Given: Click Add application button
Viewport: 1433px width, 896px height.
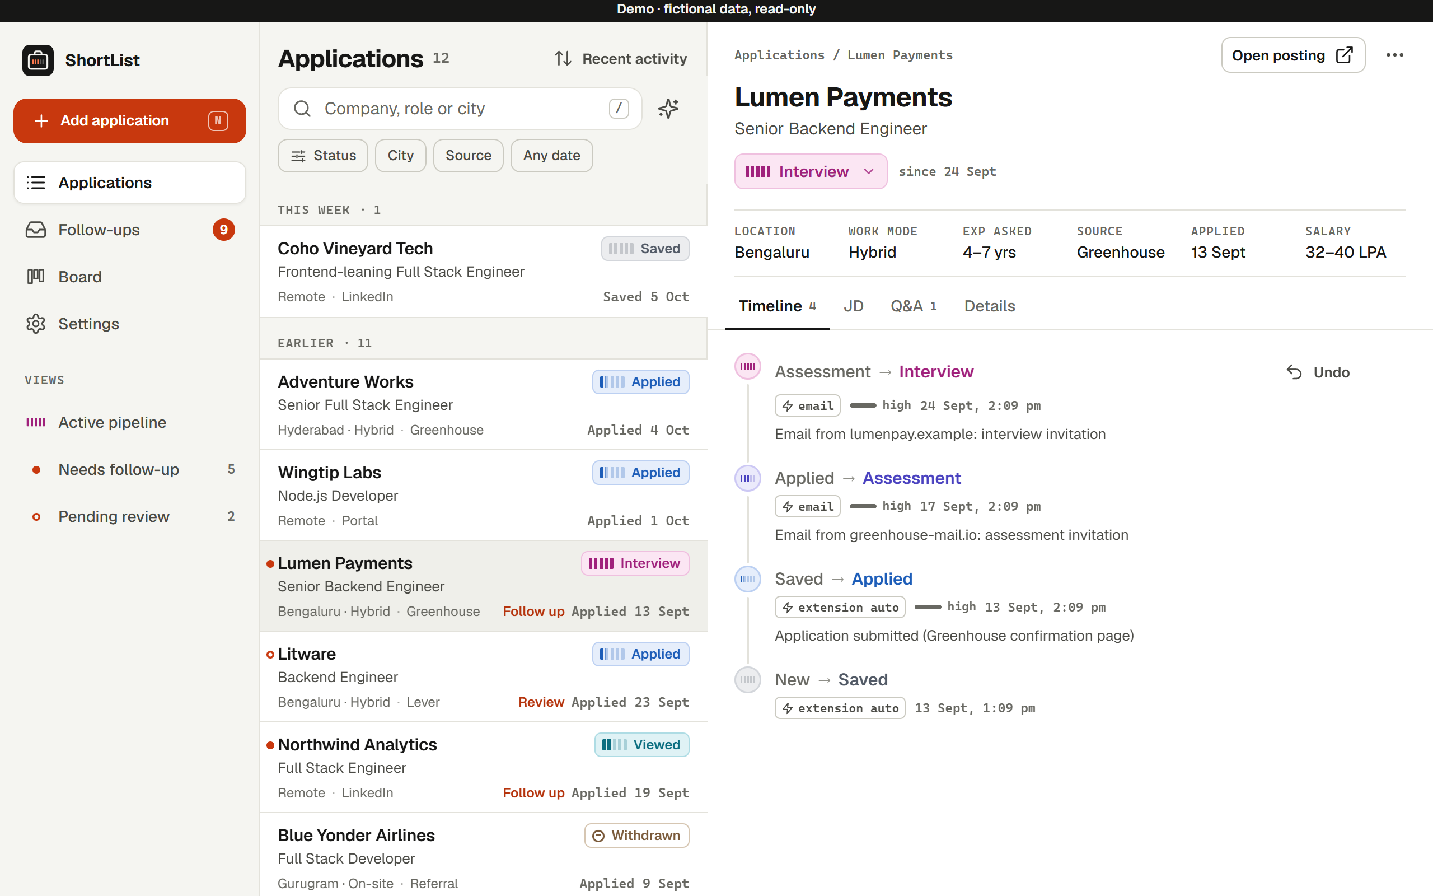Looking at the screenshot, I should [x=130, y=121].
